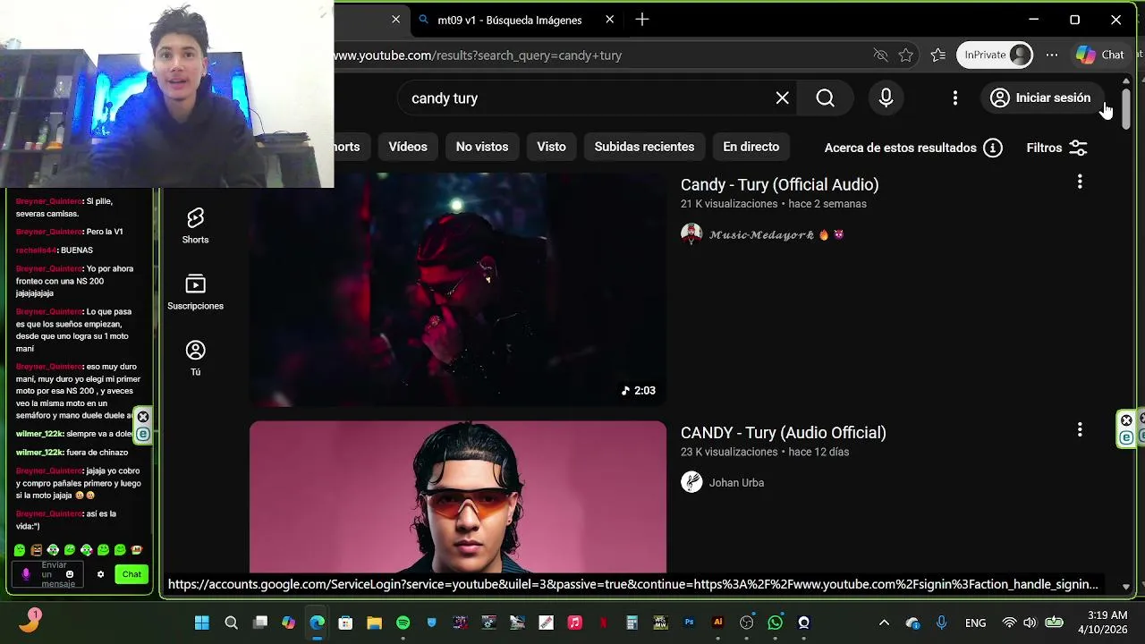This screenshot has width=1145, height=644.
Task: Select the Vídeos filter chip
Action: pyautogui.click(x=408, y=147)
